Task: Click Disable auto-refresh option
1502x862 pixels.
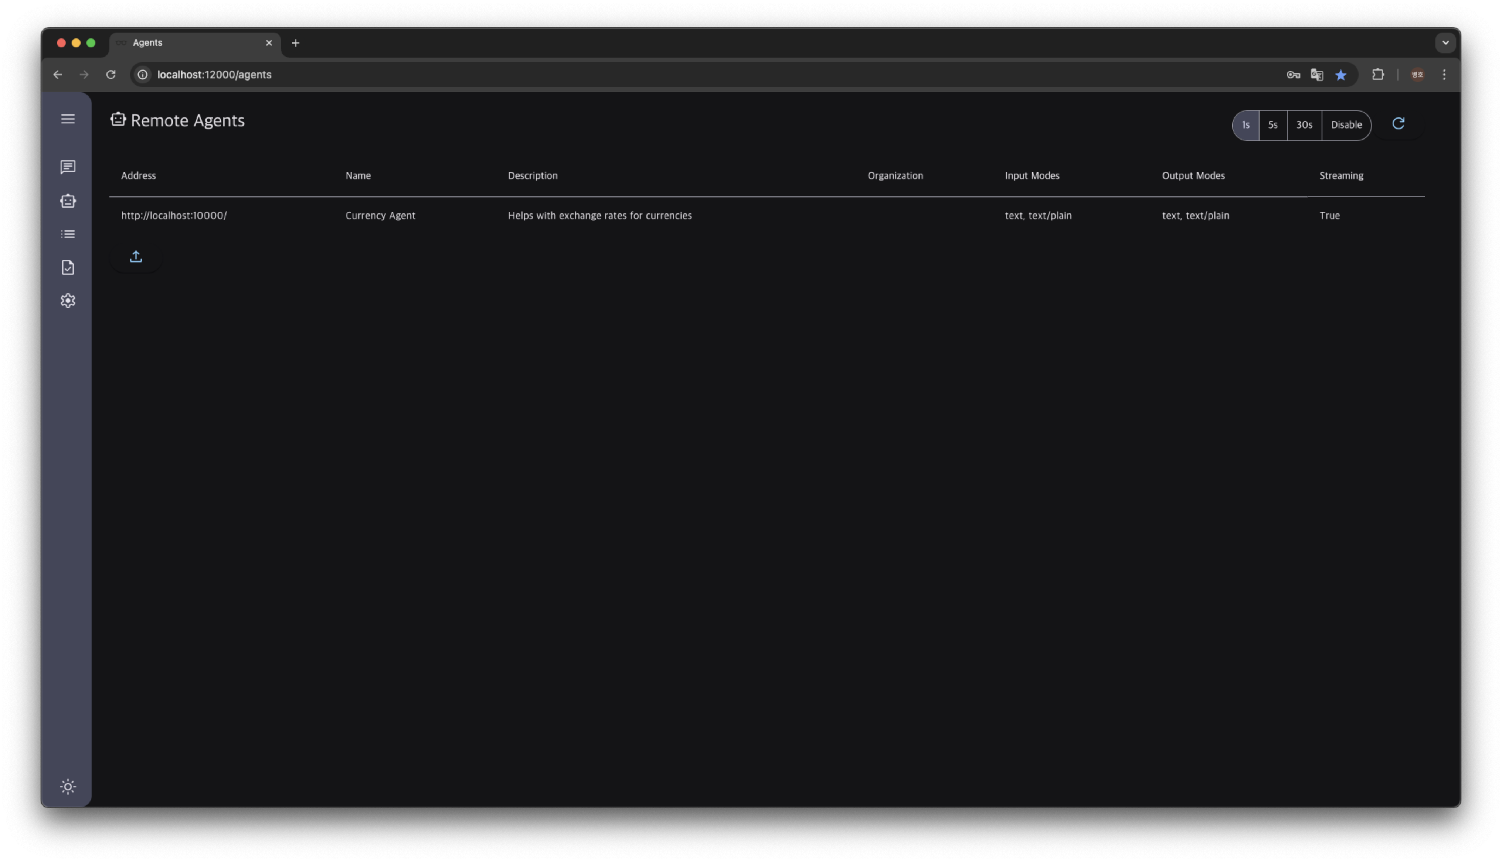Action: [x=1346, y=125]
